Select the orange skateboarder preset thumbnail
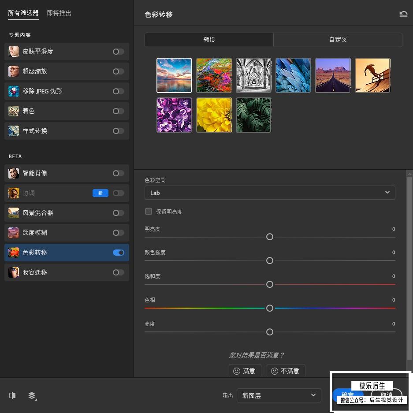Screen dimensions: 413x413 click(x=372, y=75)
